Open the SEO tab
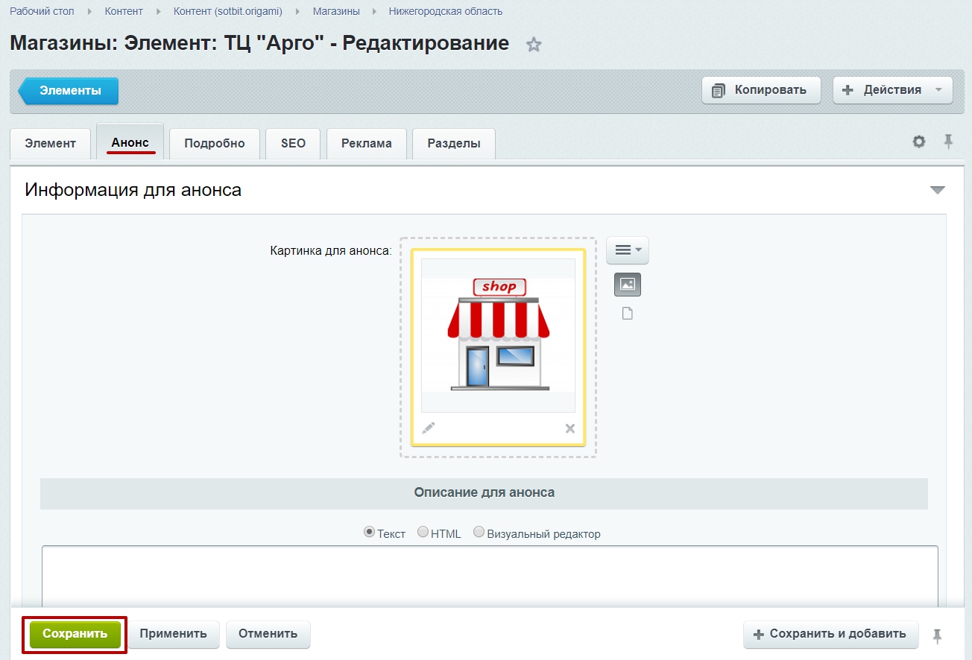Viewport: 972px width, 660px height. click(x=293, y=143)
